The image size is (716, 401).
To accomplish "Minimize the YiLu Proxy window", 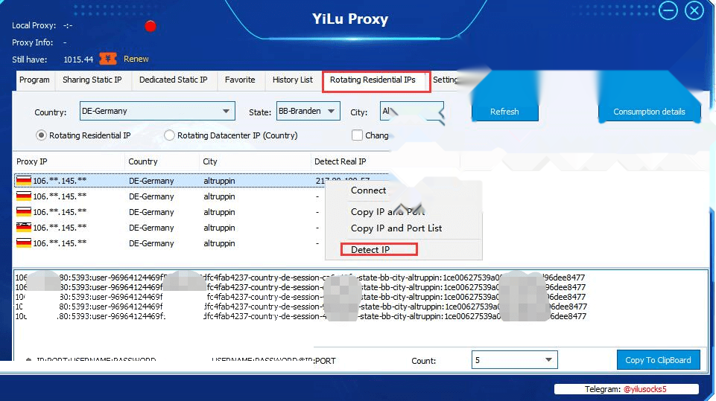I will tap(668, 10).
